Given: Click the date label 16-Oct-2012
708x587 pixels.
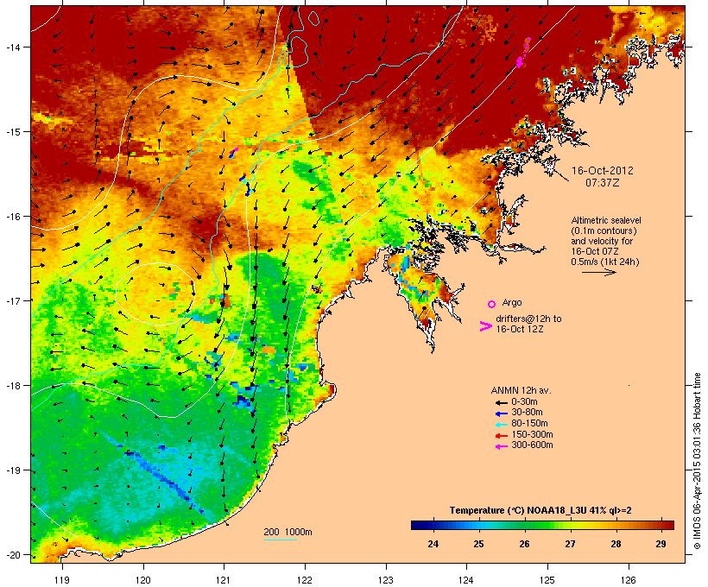Looking at the screenshot, I should [603, 171].
